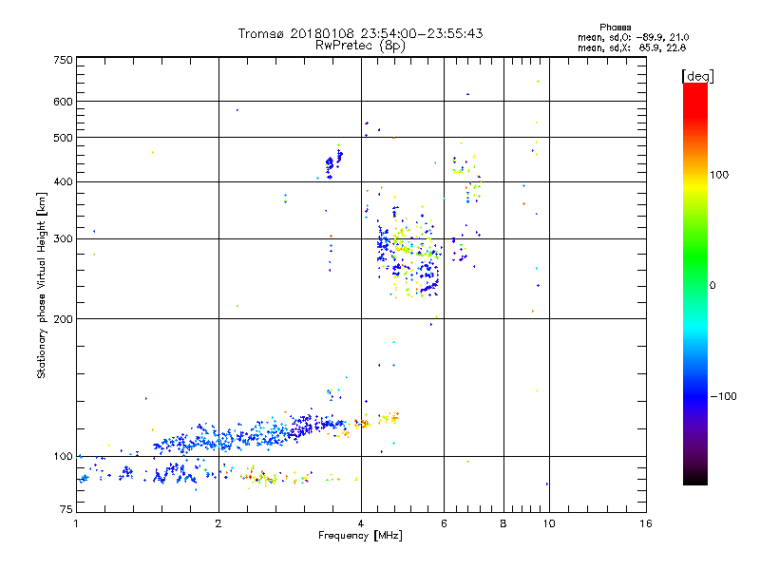Click the y-axis tick label '200'
This screenshot has width=760, height=570.
63,319
